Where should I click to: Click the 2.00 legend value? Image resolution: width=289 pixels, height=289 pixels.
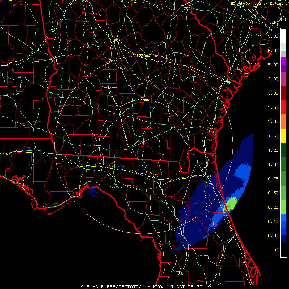(x=273, y=122)
